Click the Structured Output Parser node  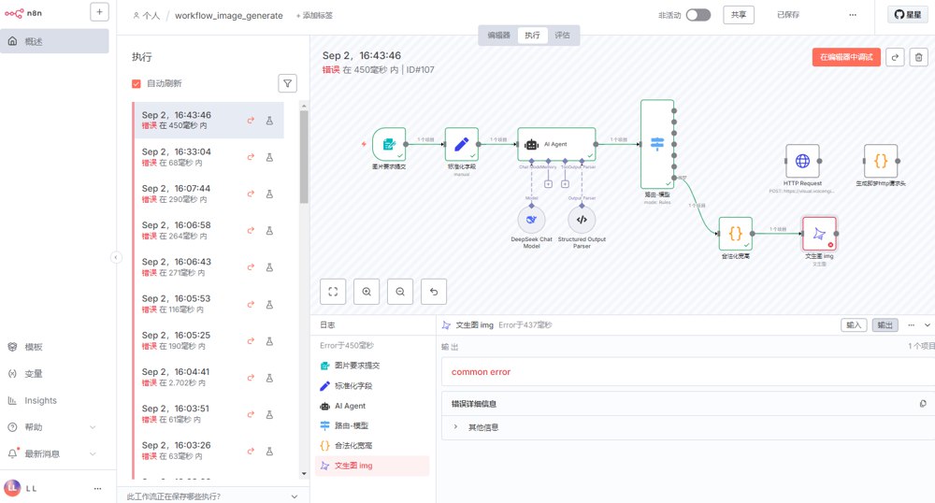(x=582, y=219)
